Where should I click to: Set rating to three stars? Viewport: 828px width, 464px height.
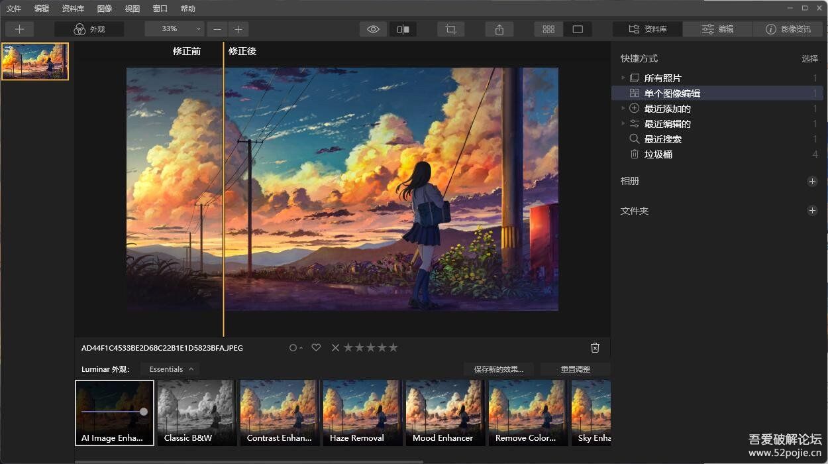click(370, 348)
